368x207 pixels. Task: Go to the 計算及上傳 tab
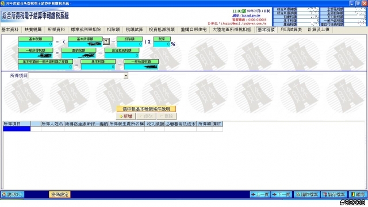point(319,29)
